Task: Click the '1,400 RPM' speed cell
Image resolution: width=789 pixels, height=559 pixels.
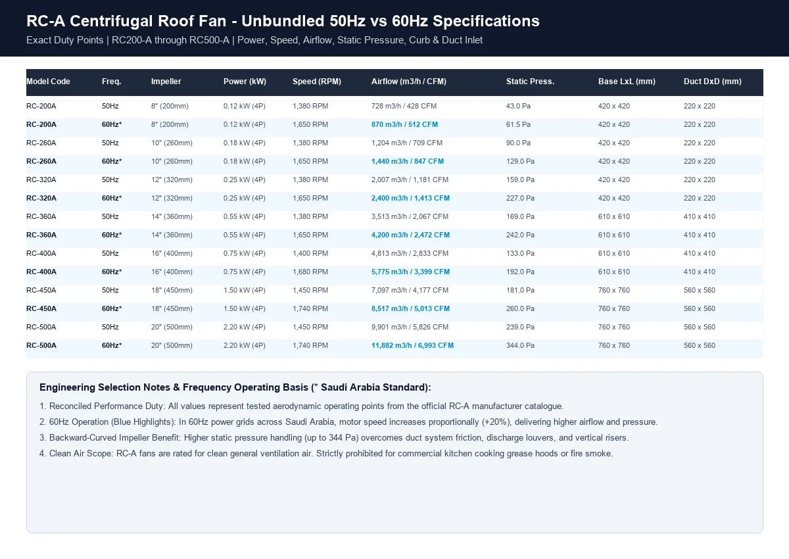Action: (x=310, y=253)
